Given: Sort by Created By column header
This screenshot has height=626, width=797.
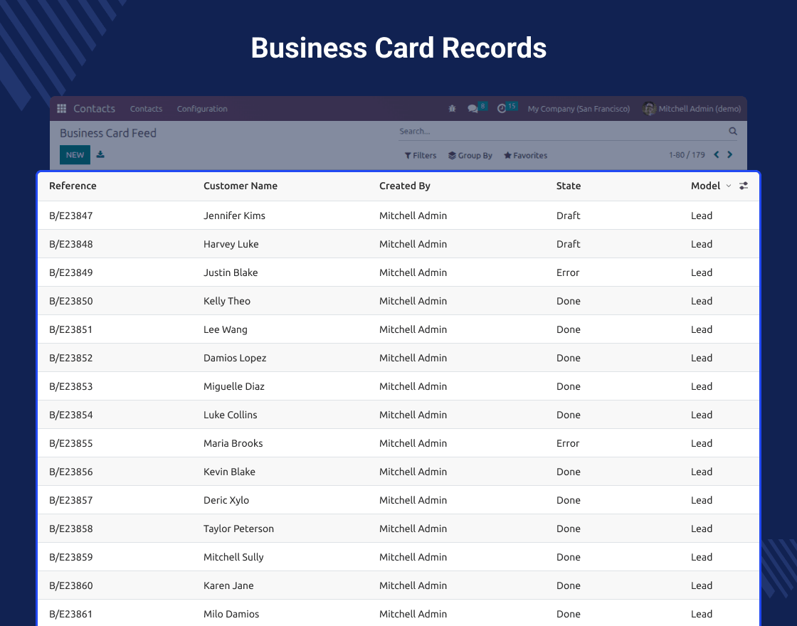Looking at the screenshot, I should click(x=405, y=186).
